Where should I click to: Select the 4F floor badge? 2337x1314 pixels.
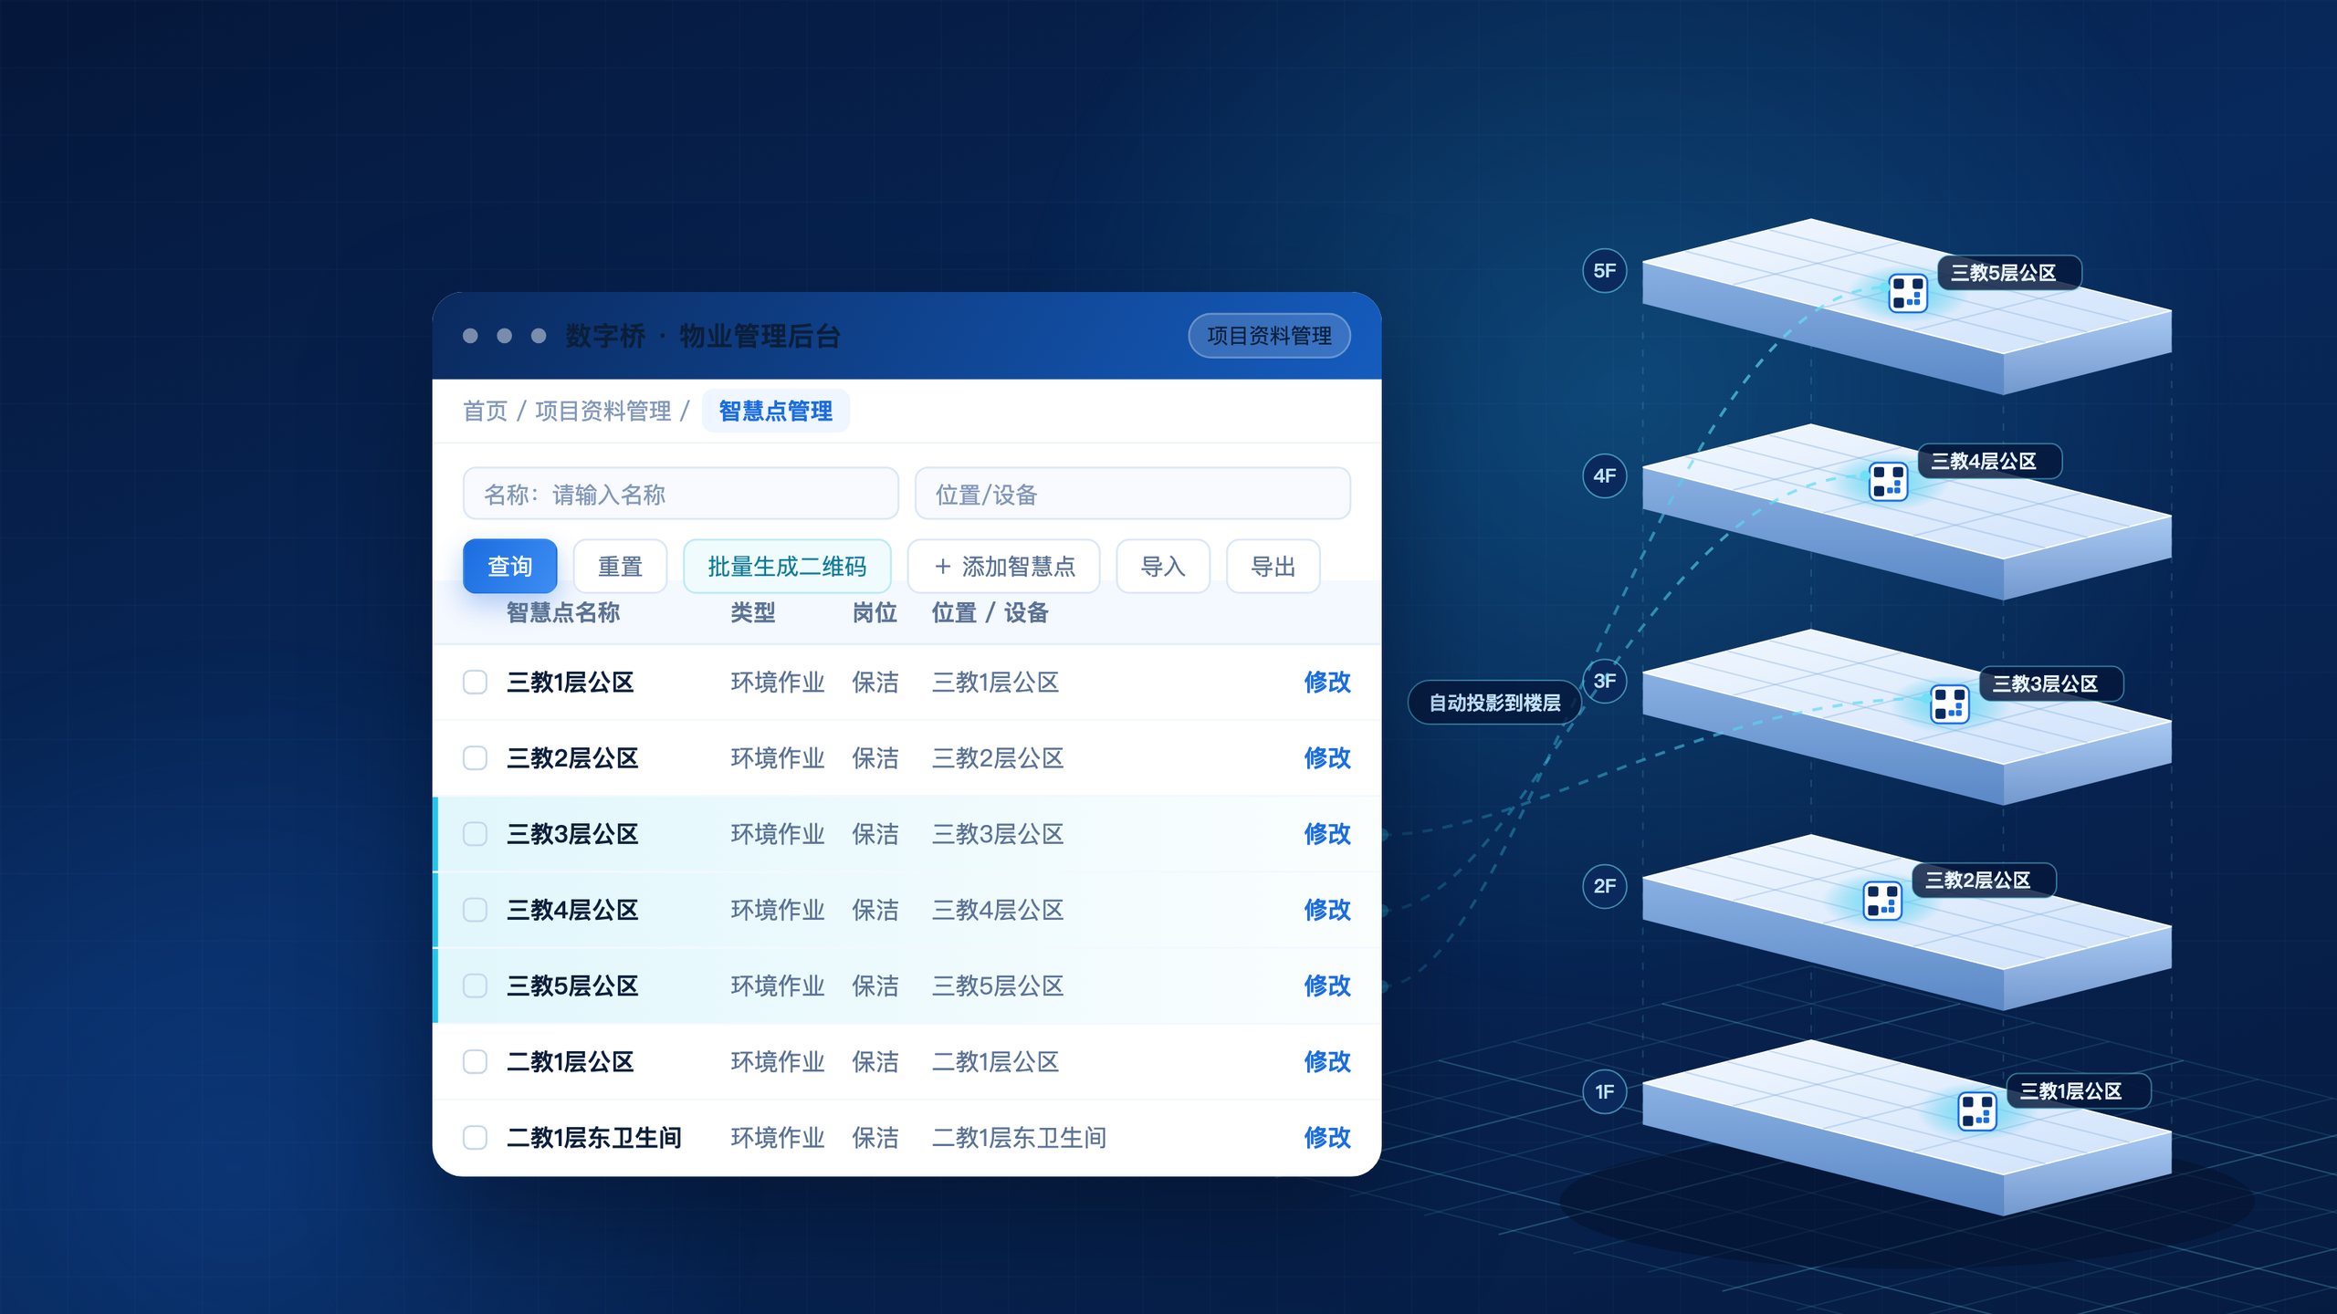1604,475
